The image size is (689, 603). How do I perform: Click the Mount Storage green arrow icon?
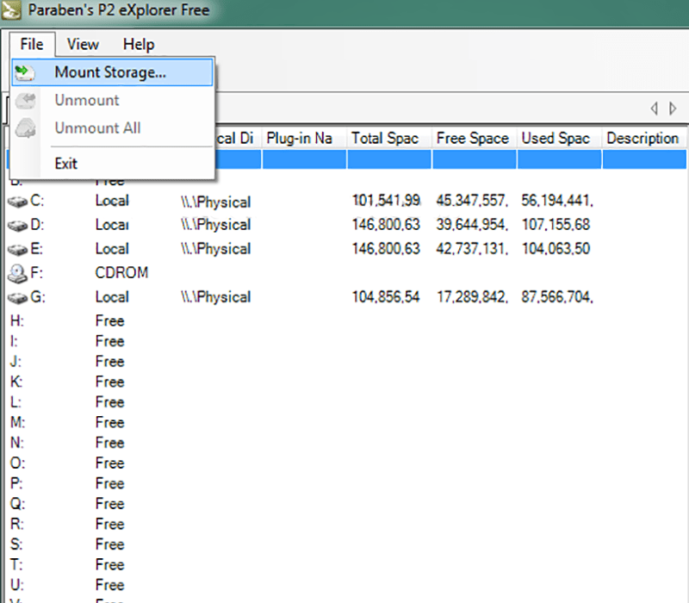click(x=24, y=72)
